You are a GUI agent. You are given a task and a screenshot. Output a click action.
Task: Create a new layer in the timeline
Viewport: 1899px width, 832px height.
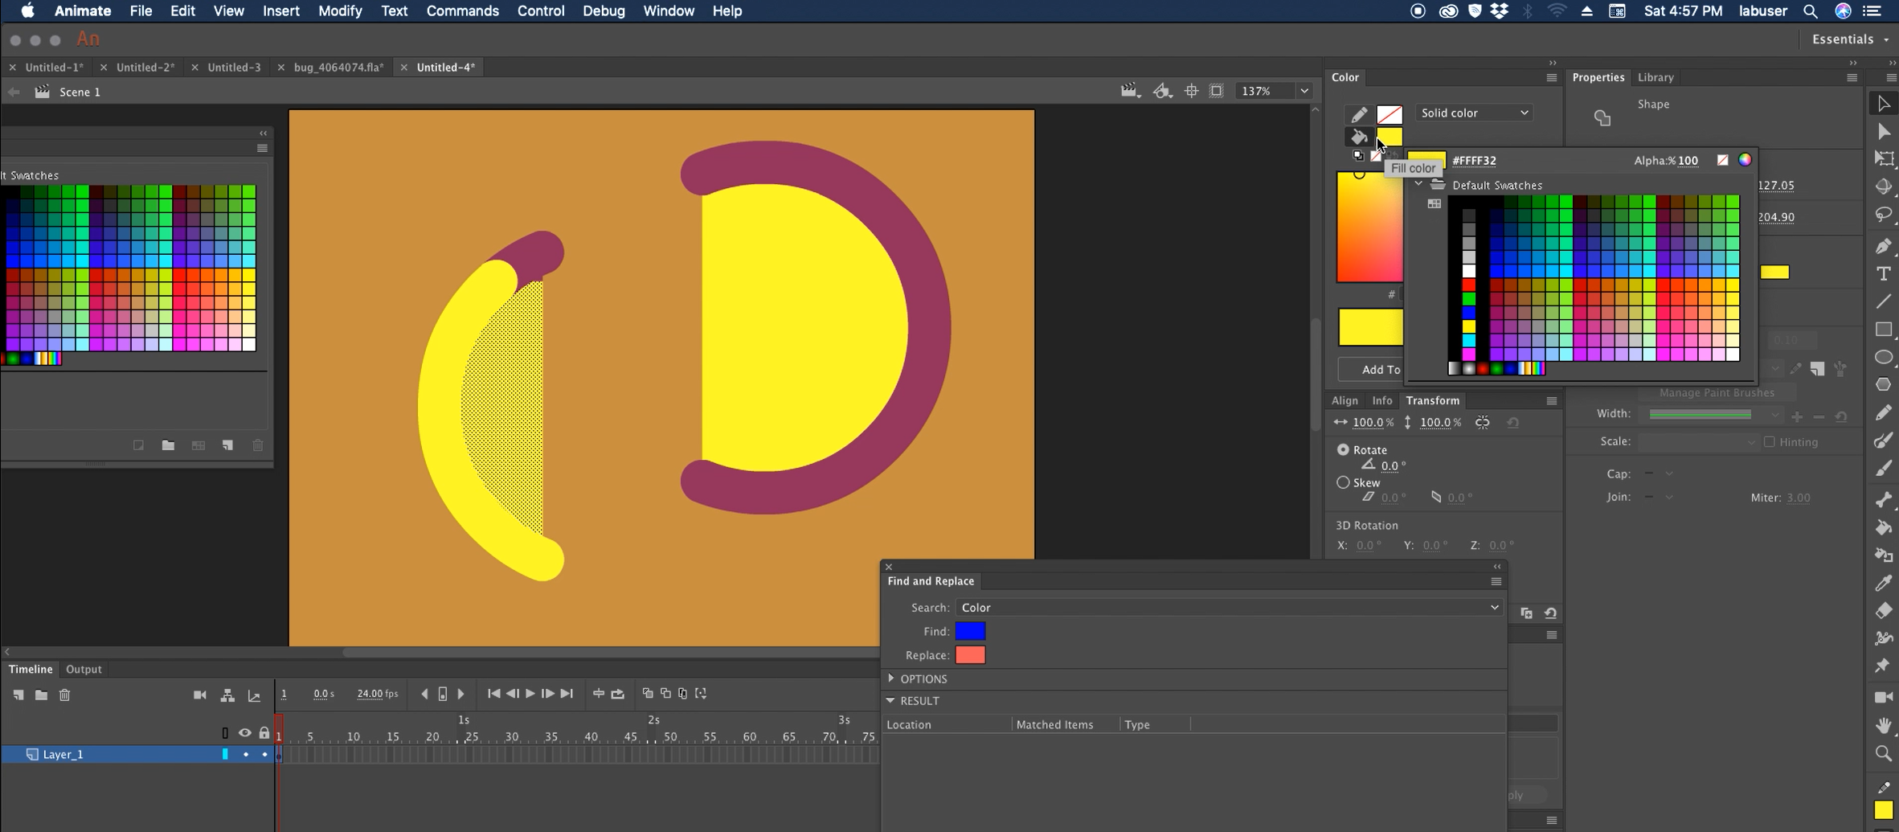pos(18,695)
